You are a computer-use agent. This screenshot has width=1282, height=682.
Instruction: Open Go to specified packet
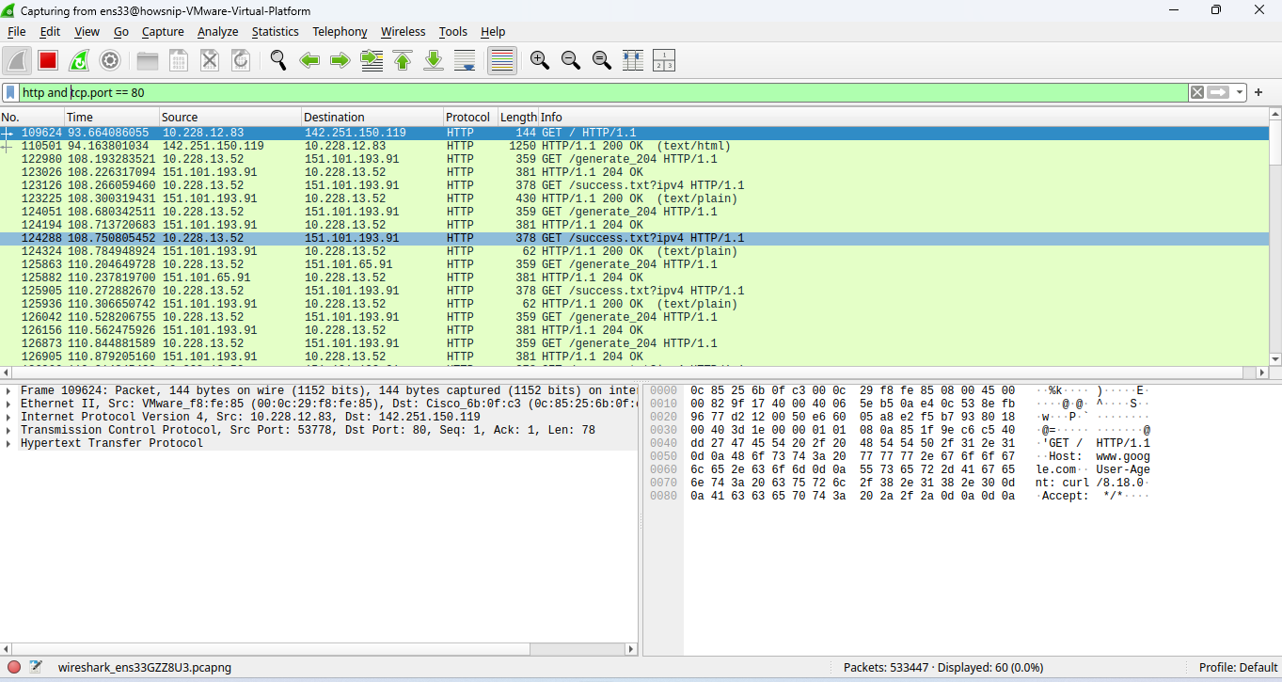372,61
